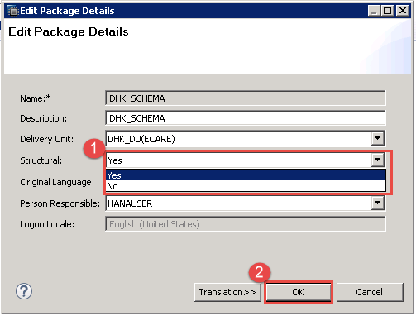Image resolution: width=416 pixels, height=316 pixels.
Task: Close the dialog with the X button
Action: pos(403,11)
